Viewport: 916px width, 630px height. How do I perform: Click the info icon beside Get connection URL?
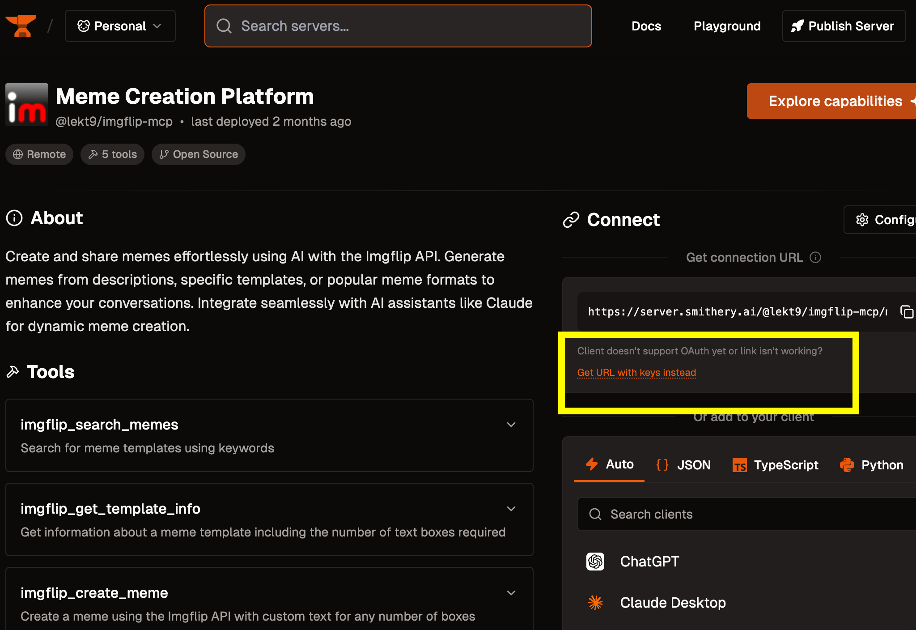(x=815, y=257)
